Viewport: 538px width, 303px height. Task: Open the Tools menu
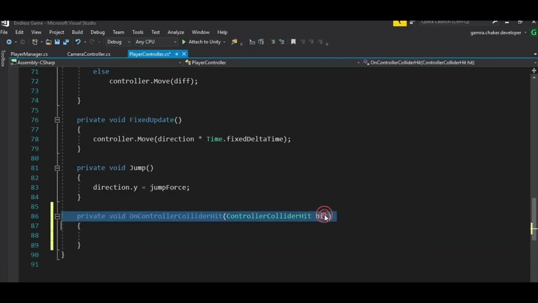137,32
